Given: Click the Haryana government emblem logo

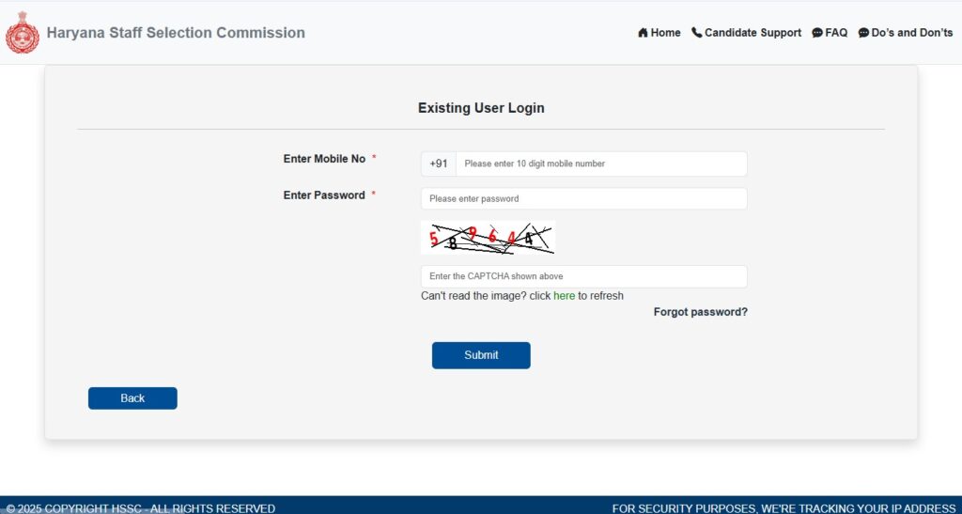Looking at the screenshot, I should coord(23,33).
